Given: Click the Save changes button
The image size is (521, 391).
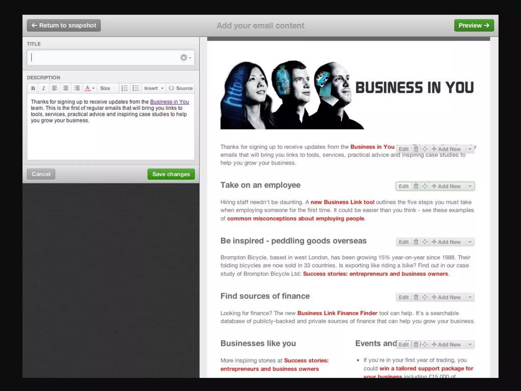Looking at the screenshot, I should [171, 174].
